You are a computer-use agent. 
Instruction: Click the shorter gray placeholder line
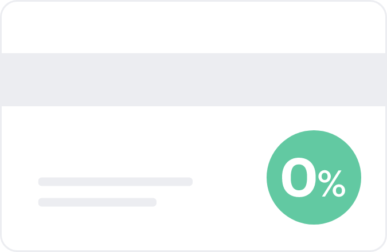click(x=97, y=202)
